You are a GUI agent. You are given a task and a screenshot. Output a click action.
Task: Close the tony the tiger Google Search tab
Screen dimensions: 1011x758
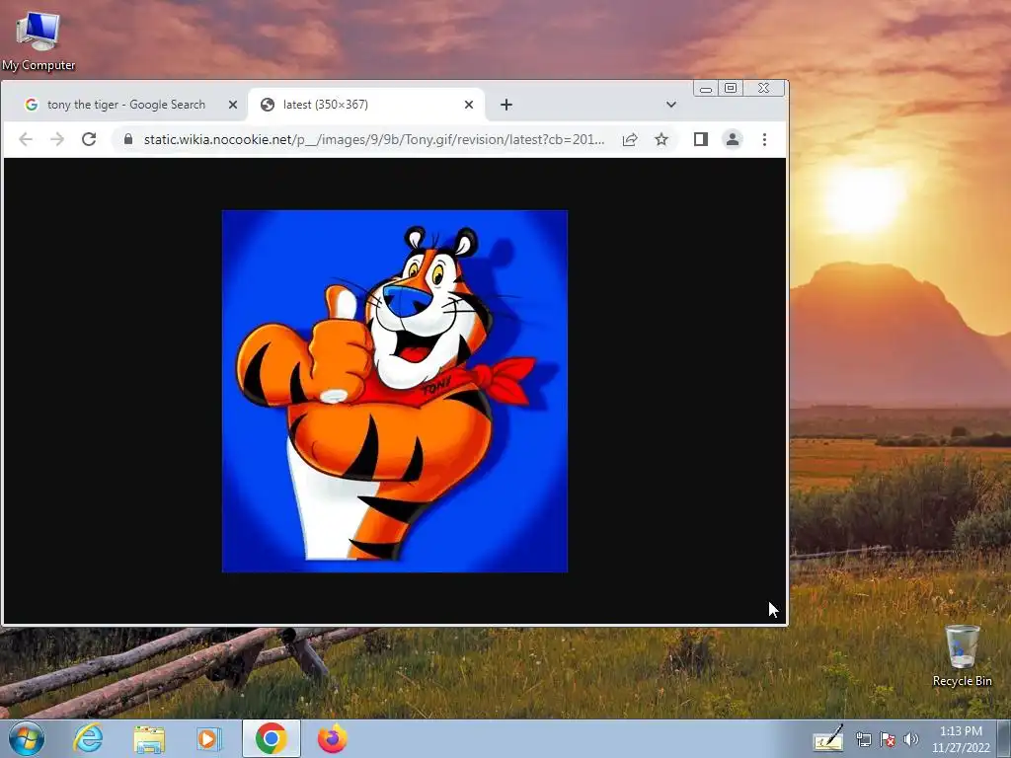(233, 105)
